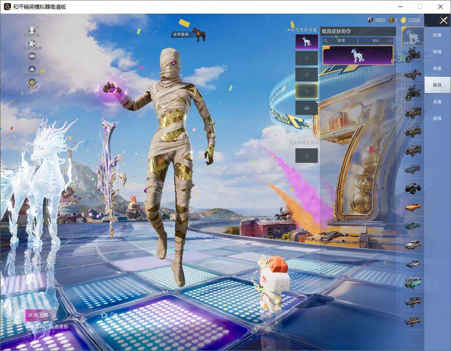Select the 载具 tab
Screen dimensions: 451x351
point(437,85)
